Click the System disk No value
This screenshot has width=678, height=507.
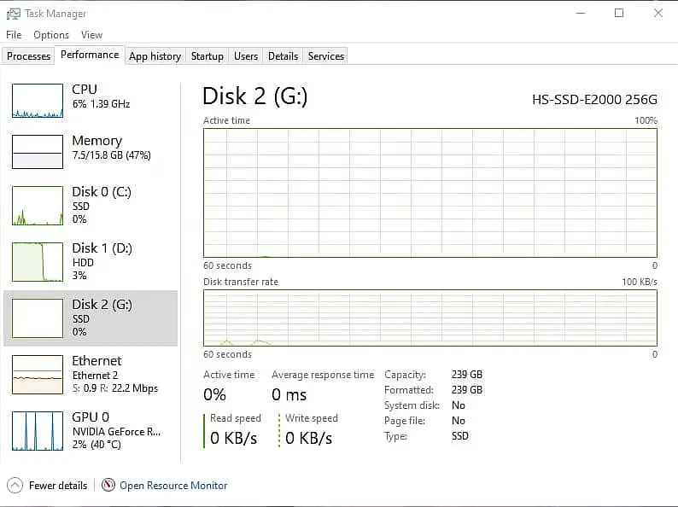[459, 405]
